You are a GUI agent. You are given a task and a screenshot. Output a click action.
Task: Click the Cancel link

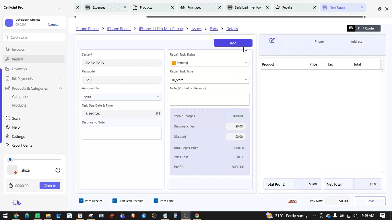pyautogui.click(x=292, y=201)
